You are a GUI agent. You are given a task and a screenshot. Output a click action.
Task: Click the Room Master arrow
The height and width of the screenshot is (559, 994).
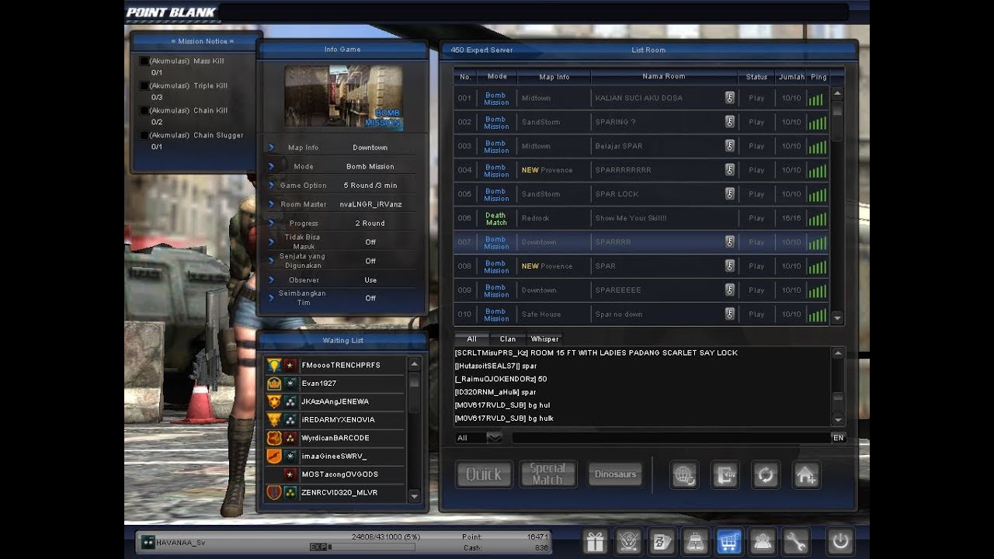271,204
